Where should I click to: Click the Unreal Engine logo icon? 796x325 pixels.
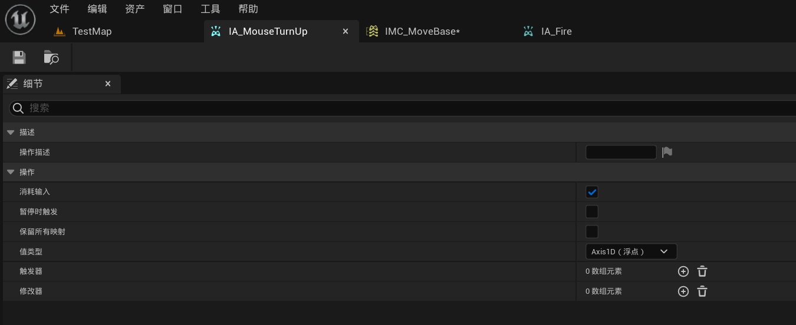tap(20, 19)
